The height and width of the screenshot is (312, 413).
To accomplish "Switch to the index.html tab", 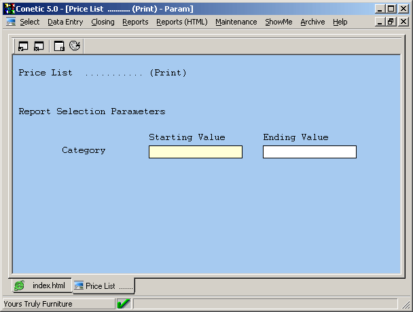I will (41, 285).
